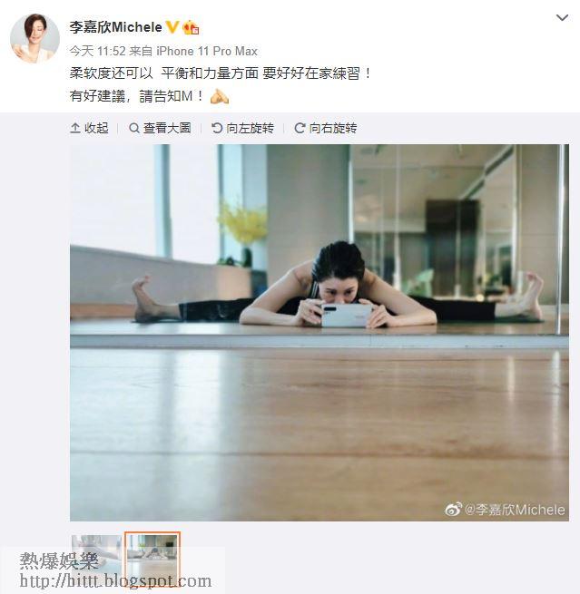Click the upward arrow collapse icon
580x594 pixels.
[x=75, y=128]
